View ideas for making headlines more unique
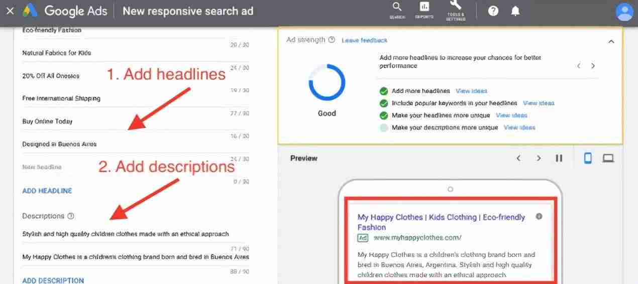This screenshot has height=284, width=638. (x=511, y=115)
